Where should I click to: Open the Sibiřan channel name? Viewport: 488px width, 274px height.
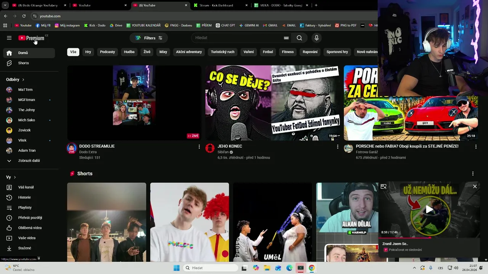[x=223, y=152]
